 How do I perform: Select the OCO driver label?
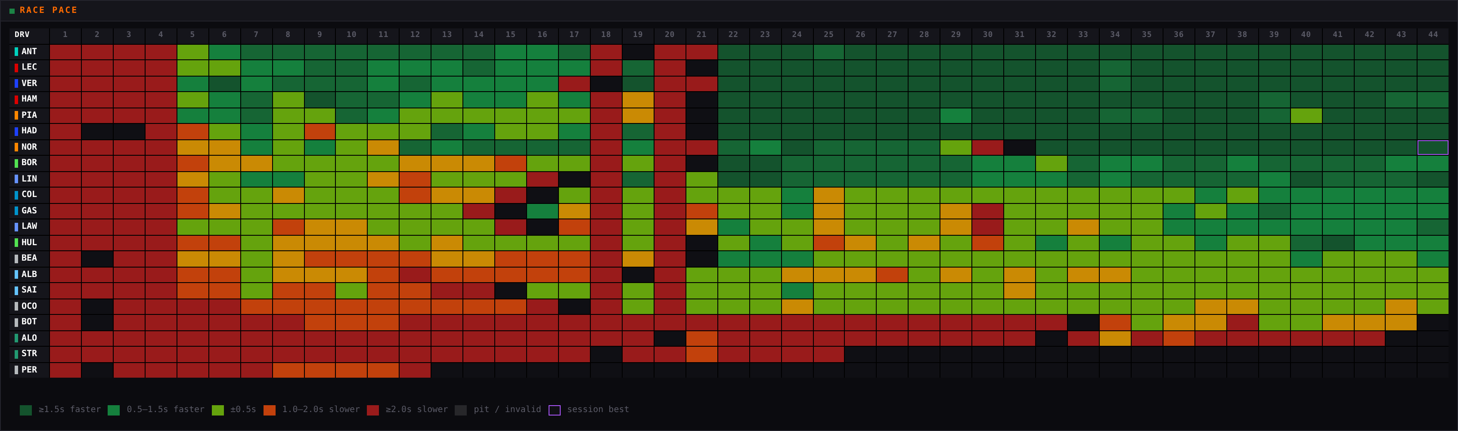(29, 306)
